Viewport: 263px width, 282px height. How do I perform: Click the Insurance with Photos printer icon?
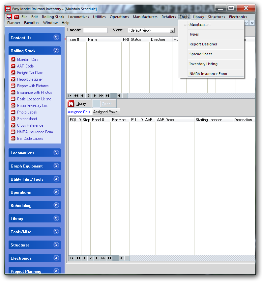click(x=13, y=92)
